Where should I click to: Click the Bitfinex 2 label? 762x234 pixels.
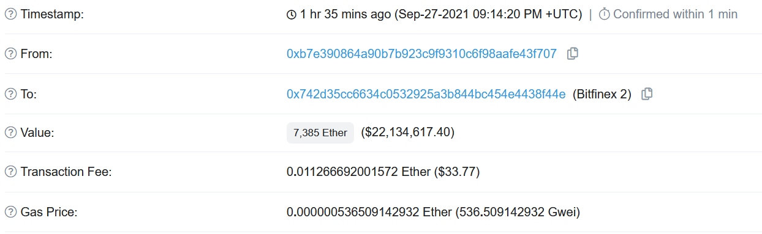click(602, 95)
